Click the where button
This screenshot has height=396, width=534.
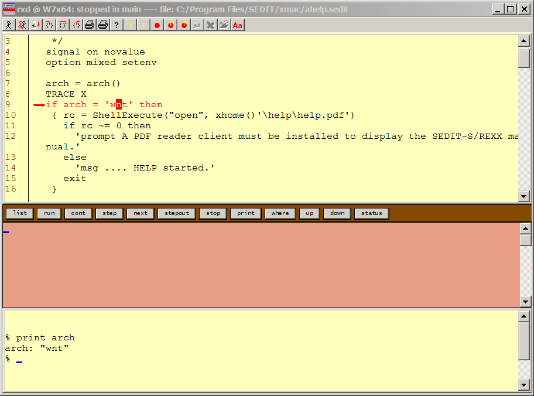tap(280, 213)
